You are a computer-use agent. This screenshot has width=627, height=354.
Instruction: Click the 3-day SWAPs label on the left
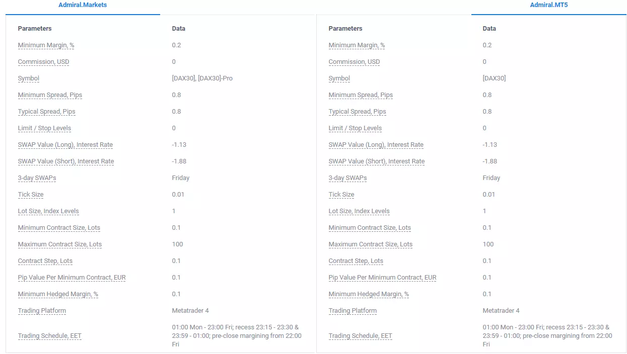tap(37, 178)
